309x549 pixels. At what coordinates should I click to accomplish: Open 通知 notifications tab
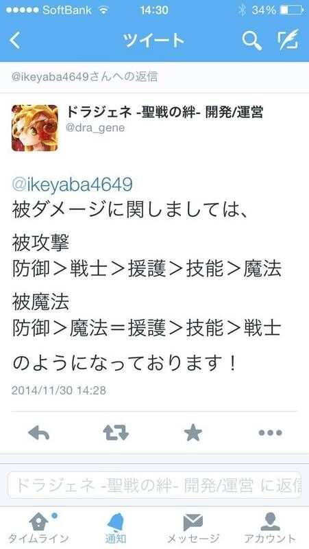point(116,528)
